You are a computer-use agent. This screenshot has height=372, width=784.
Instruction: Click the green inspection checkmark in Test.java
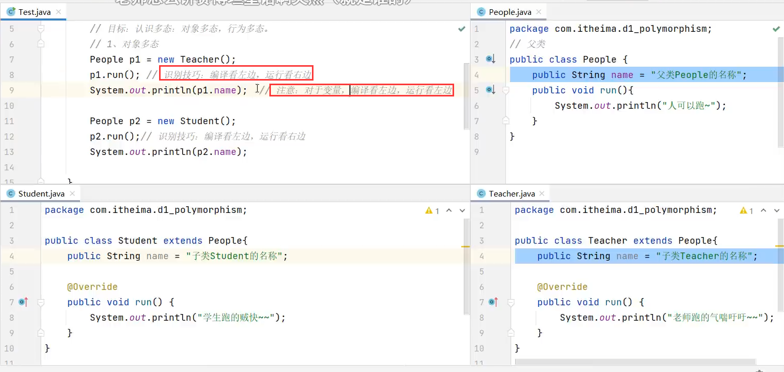coord(461,29)
